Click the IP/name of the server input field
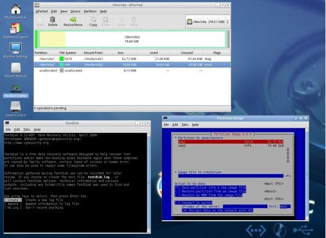 245,207
